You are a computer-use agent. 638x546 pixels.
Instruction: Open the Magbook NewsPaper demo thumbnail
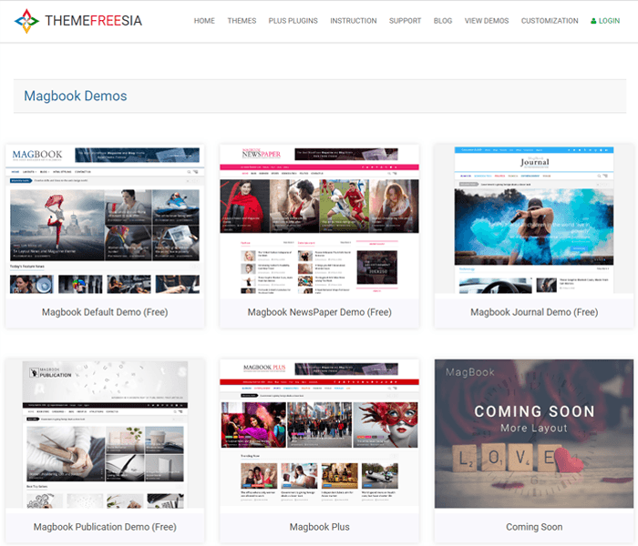[319, 221]
